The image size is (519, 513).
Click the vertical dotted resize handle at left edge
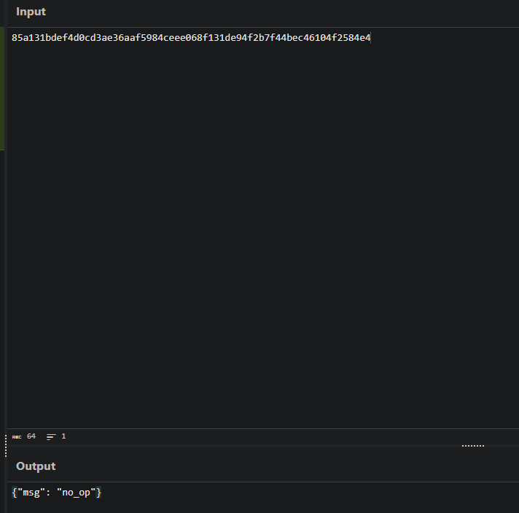pos(5,445)
